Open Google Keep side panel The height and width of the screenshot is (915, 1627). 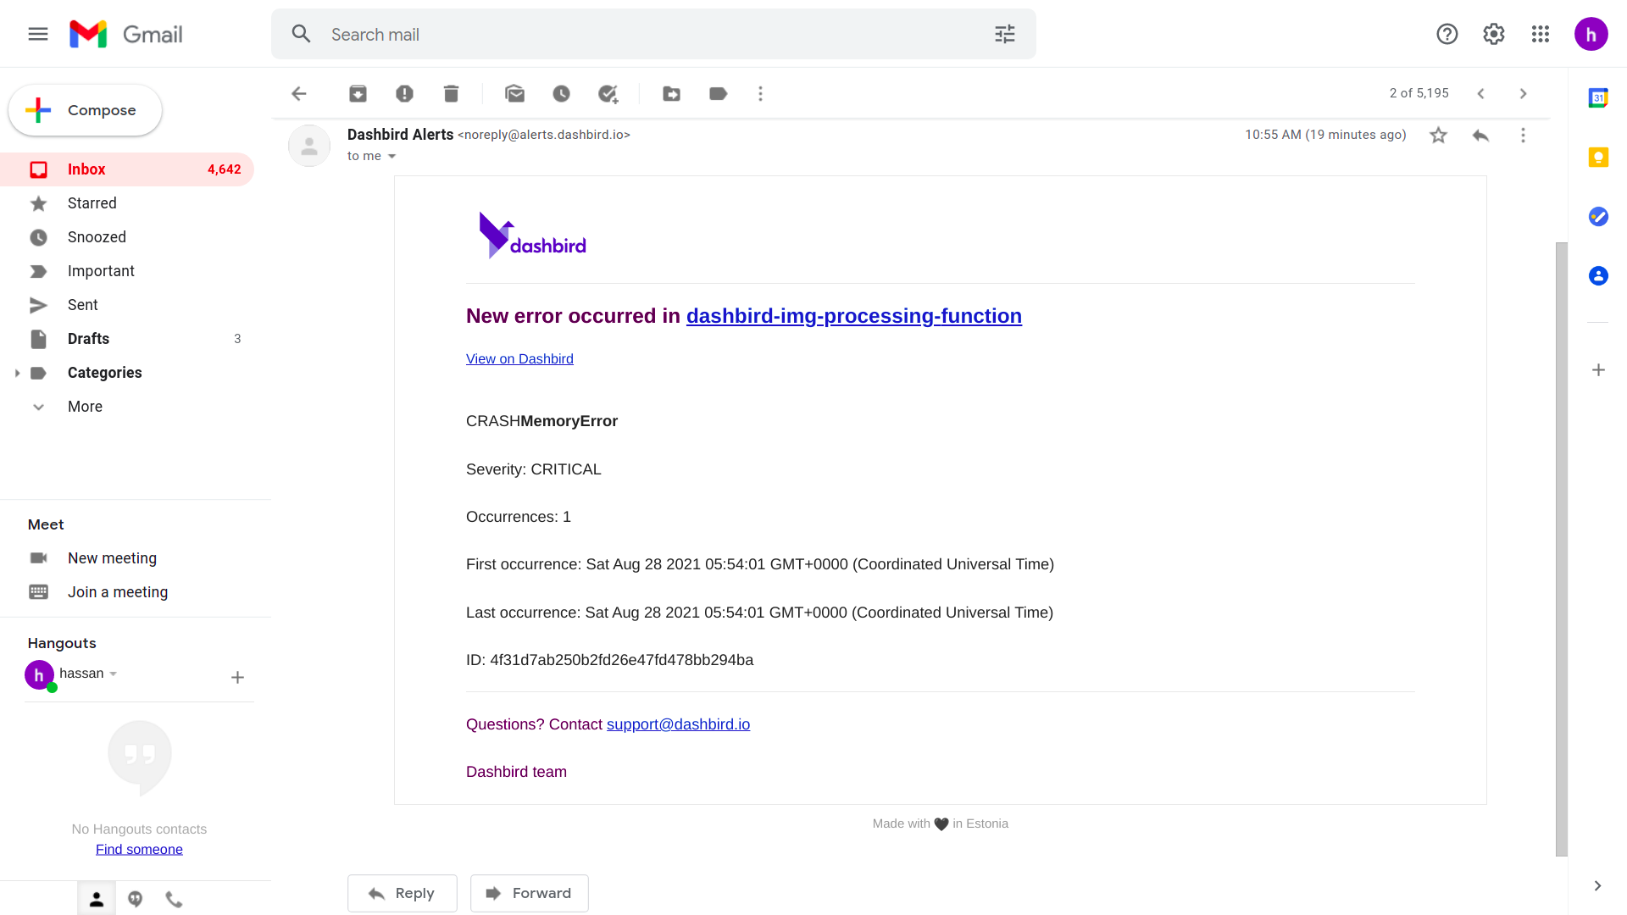click(1599, 158)
